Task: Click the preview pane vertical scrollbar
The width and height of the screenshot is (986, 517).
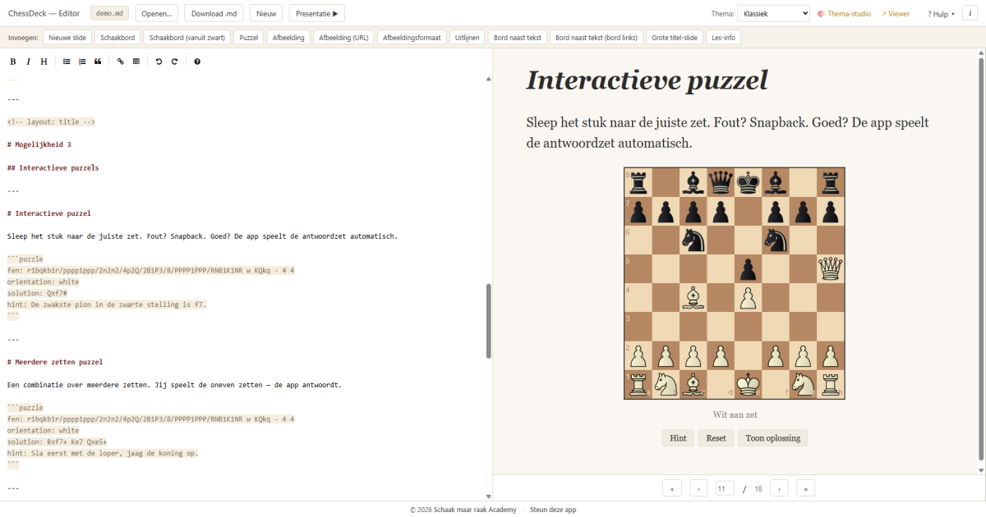Action: 980,258
